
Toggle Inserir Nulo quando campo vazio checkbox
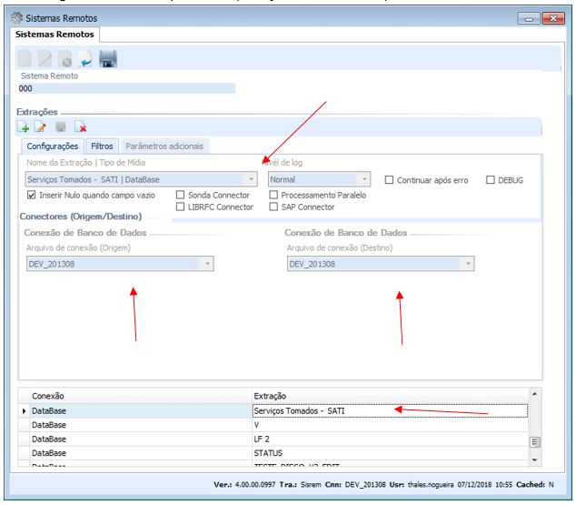tap(31, 195)
